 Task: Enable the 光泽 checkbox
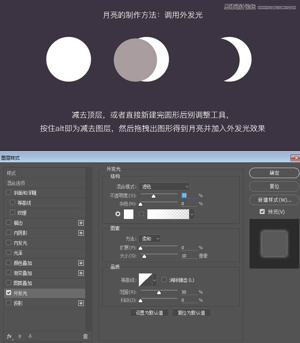pos(9,252)
